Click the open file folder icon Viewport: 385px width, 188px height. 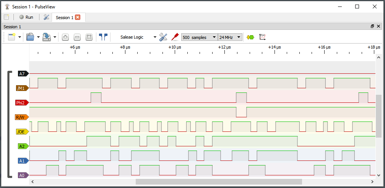click(x=30, y=37)
